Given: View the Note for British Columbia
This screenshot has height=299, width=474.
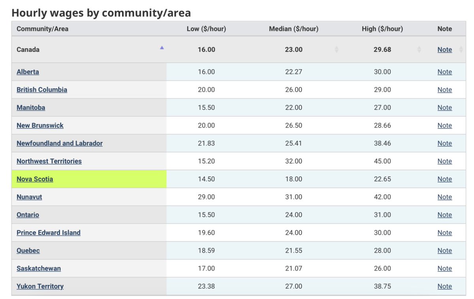Looking at the screenshot, I should click(445, 89).
